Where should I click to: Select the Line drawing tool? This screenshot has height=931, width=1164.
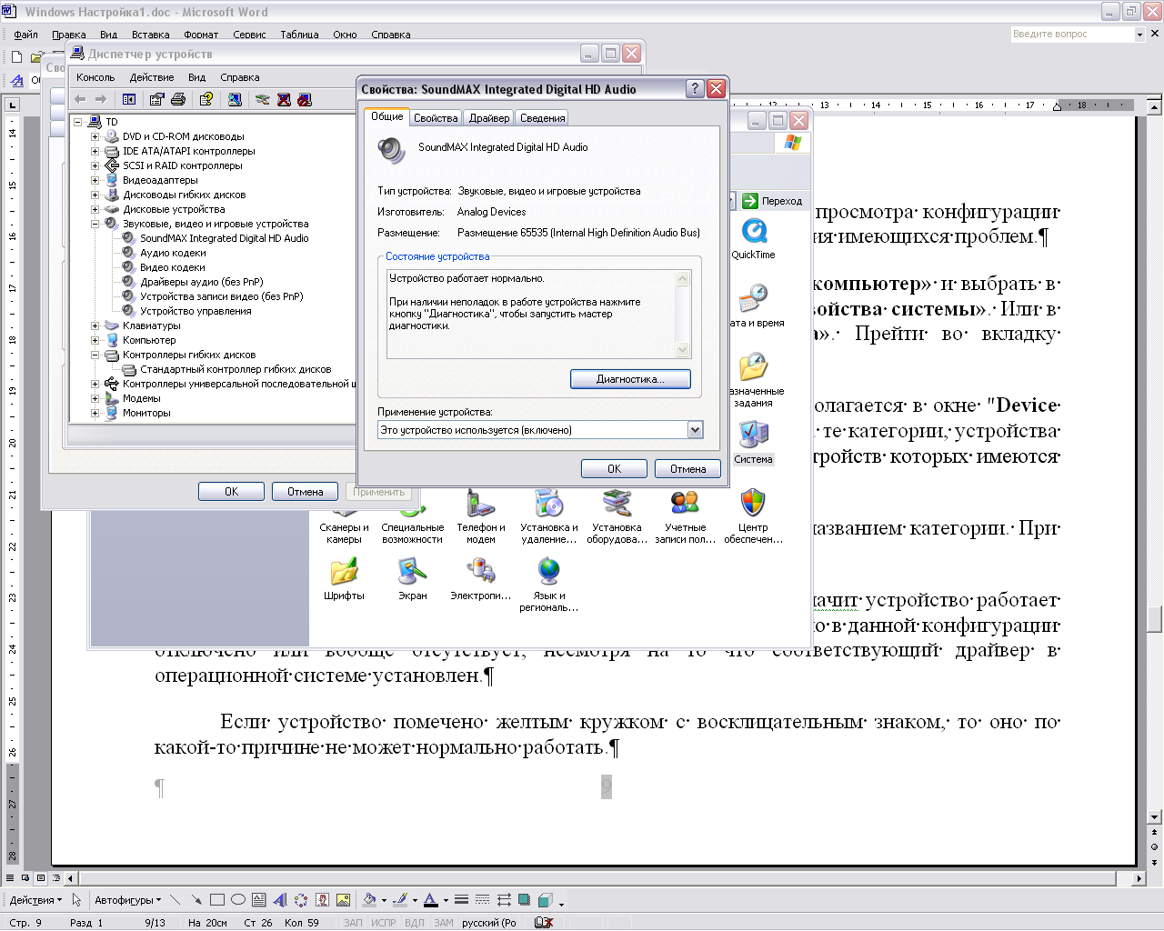(x=176, y=900)
